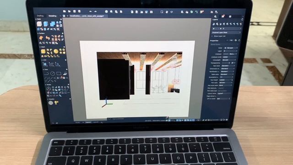Screen dimensions: 293x165
Task: Click the rightmost Properties header icon
Action: coord(239,40)
